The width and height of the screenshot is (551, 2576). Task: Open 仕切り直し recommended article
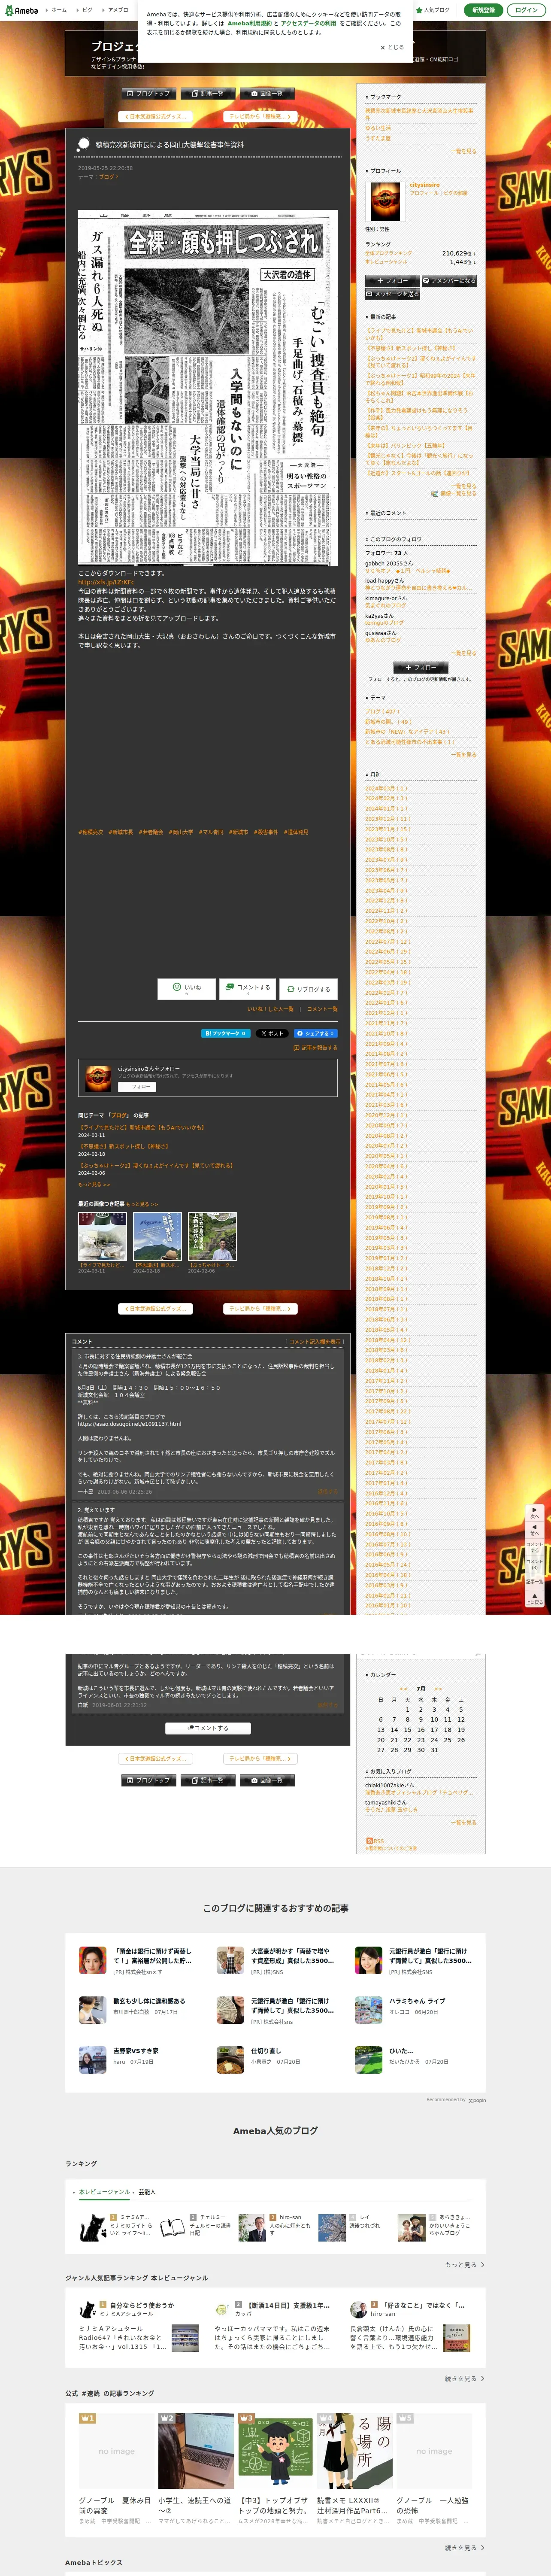[x=265, y=2051]
